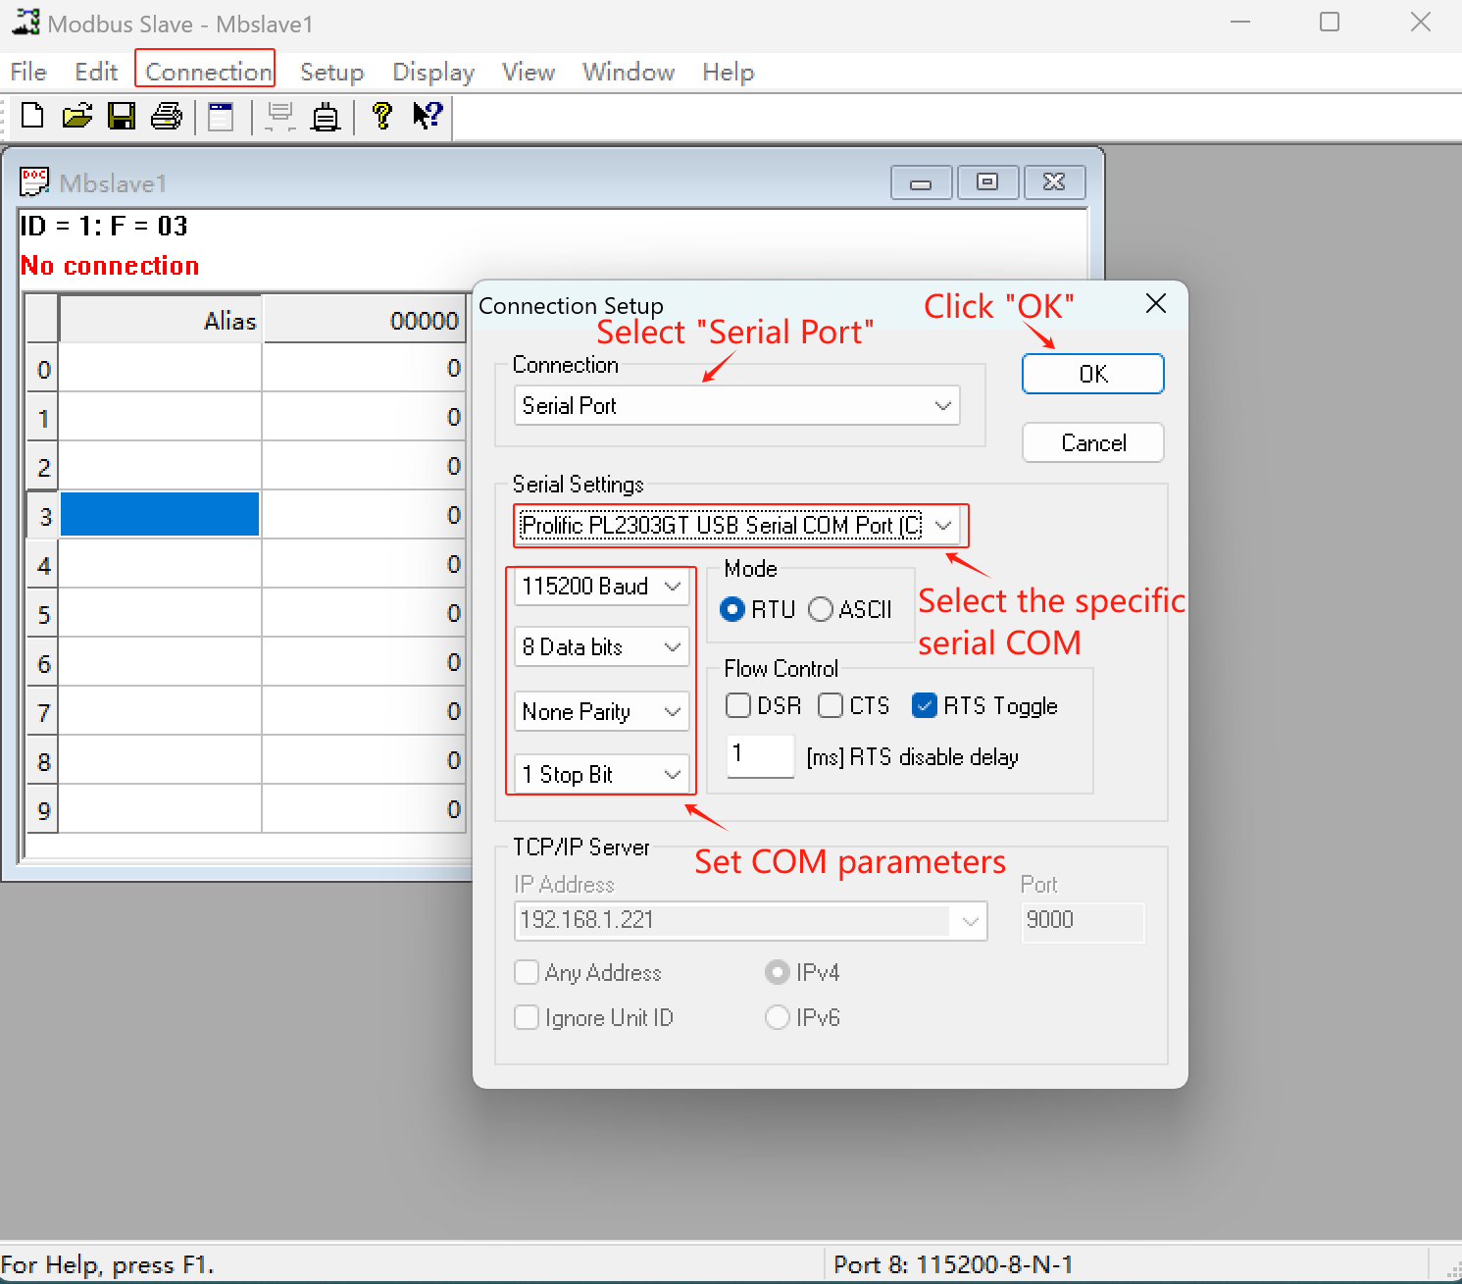Click the New document toolbar icon
Screen dimensions: 1462x1284
[32, 116]
